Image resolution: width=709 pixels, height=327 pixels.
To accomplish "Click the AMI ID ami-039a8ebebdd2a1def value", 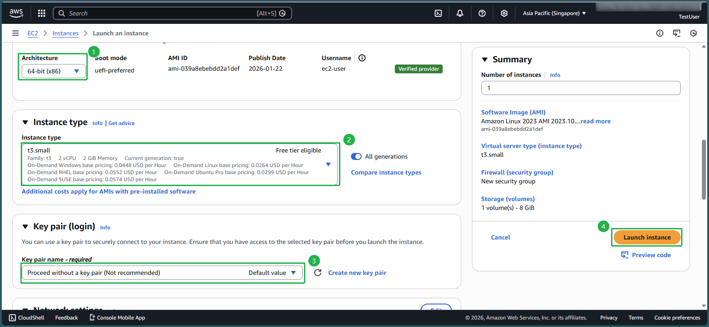I will click(x=204, y=68).
